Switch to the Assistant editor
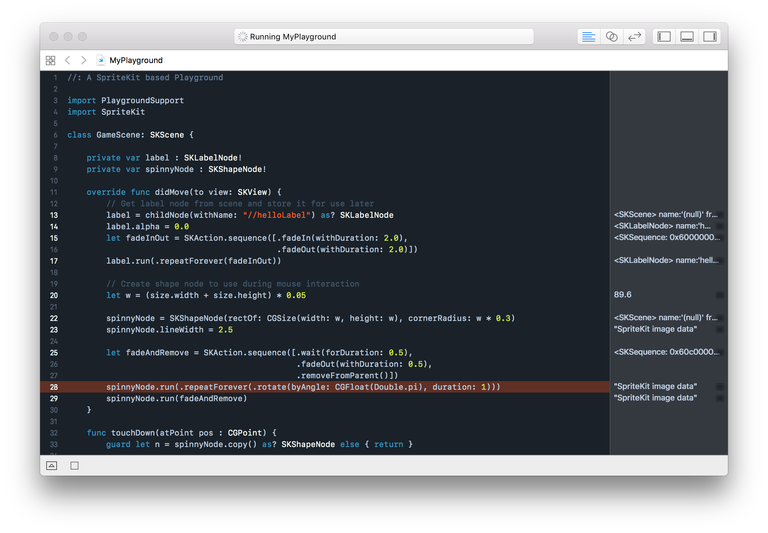Viewport: 768px width, 533px height. pyautogui.click(x=611, y=37)
